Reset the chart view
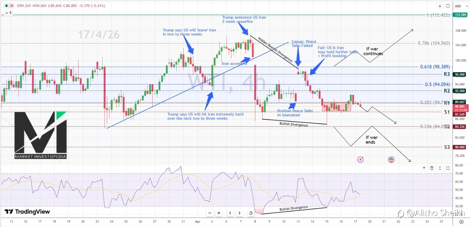The width and height of the screenshot is (470, 227). pyautogui.click(x=251, y=213)
